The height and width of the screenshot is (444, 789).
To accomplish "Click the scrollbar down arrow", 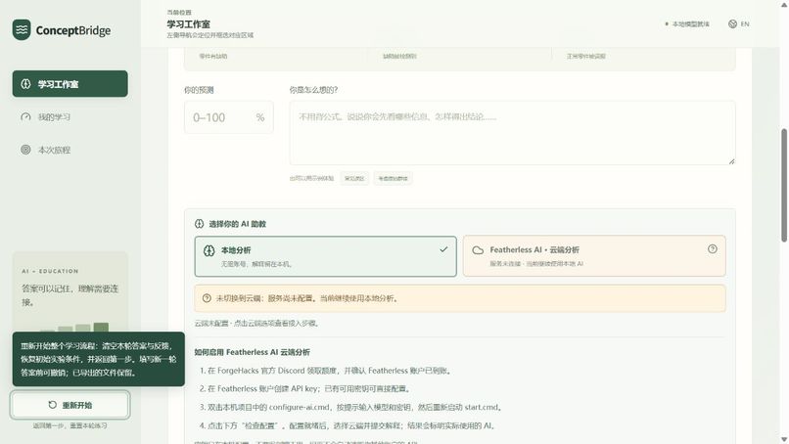I will point(784,440).
